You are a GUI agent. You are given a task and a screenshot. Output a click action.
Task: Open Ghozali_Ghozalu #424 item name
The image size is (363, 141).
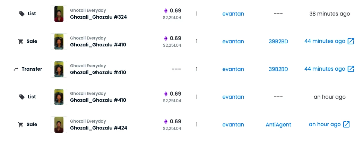[x=98, y=128]
